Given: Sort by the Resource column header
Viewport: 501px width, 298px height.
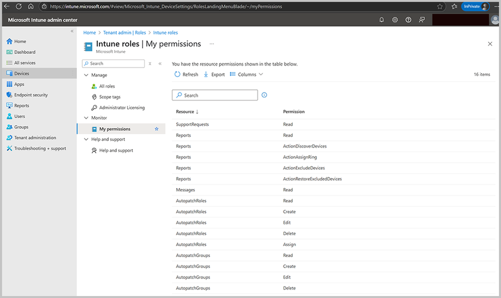Looking at the screenshot, I should 187,112.
